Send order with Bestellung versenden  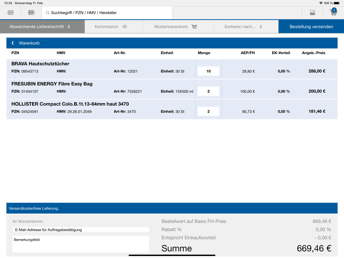311,26
